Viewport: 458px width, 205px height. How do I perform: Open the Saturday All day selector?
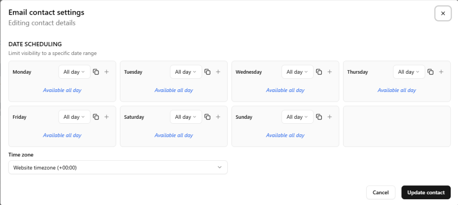186,117
